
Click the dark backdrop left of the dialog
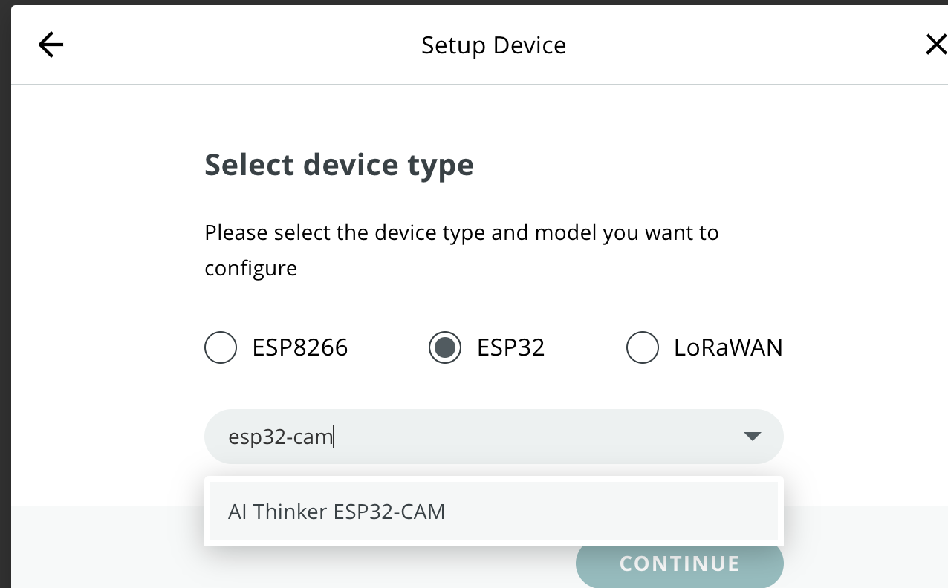(4, 297)
